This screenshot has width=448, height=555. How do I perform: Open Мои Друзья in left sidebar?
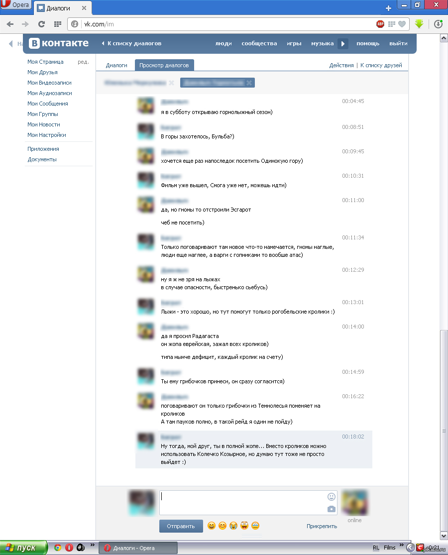point(42,72)
